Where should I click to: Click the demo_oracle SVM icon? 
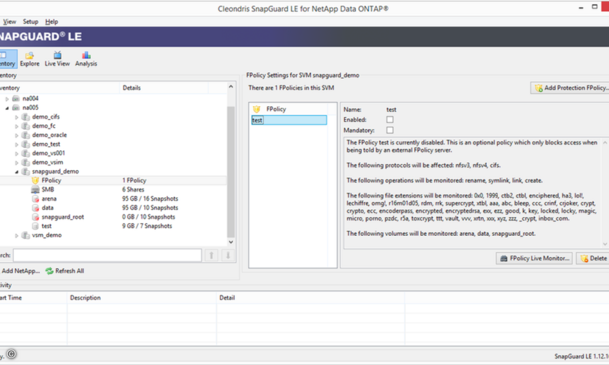pyautogui.click(x=26, y=135)
